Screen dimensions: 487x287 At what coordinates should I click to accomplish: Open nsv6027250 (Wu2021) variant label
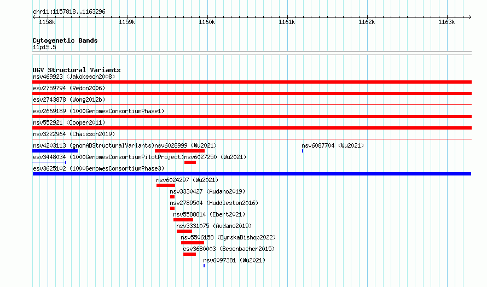click(215, 157)
